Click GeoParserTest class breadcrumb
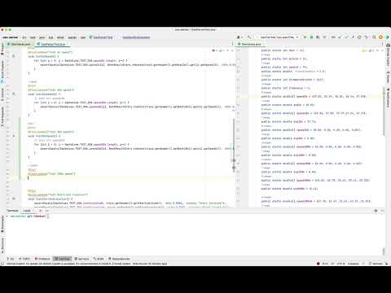391x293 pixels. pos(101,37)
